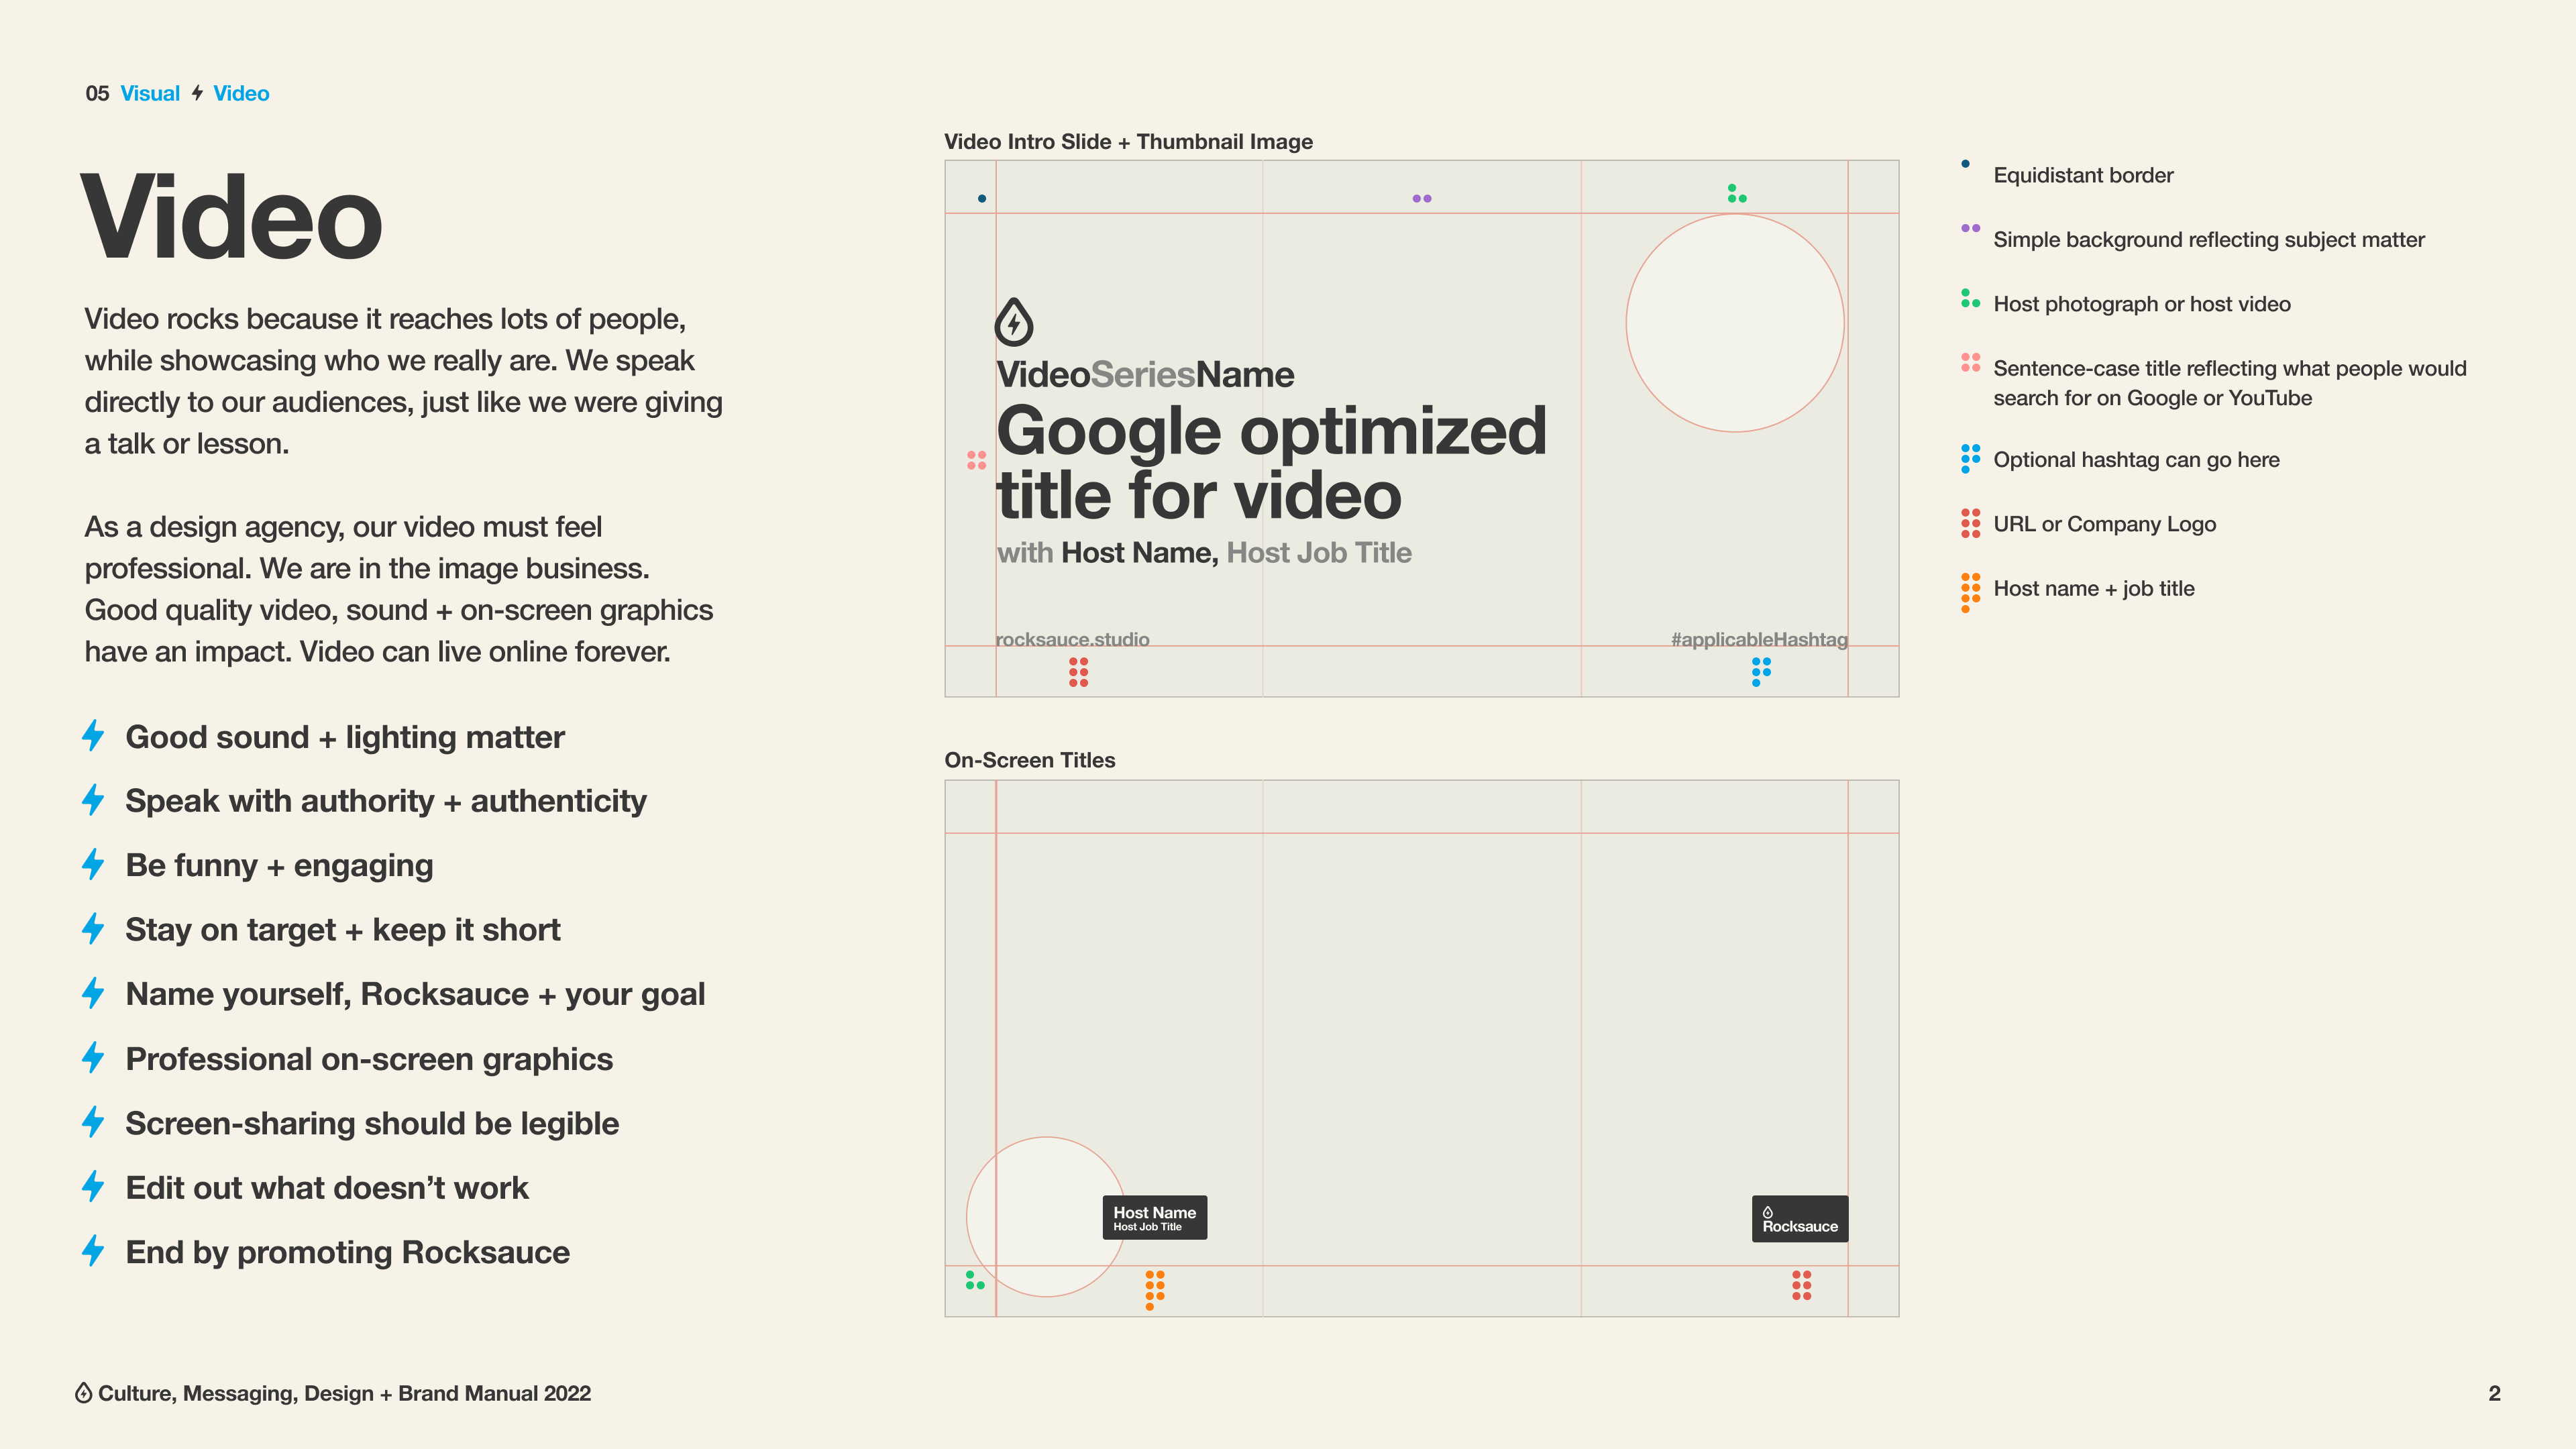Click the Rocksauce logo badge in On-Screen Titles
Viewport: 2576px width, 1449px height.
[1800, 1219]
